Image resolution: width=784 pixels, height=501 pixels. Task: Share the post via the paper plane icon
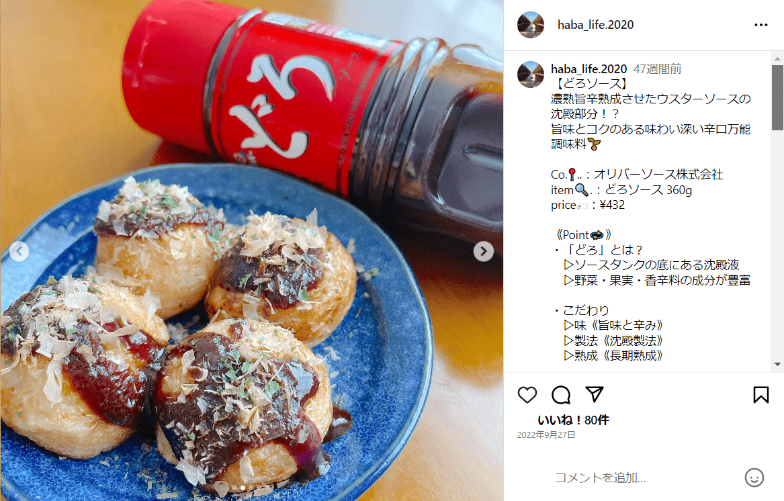(595, 394)
